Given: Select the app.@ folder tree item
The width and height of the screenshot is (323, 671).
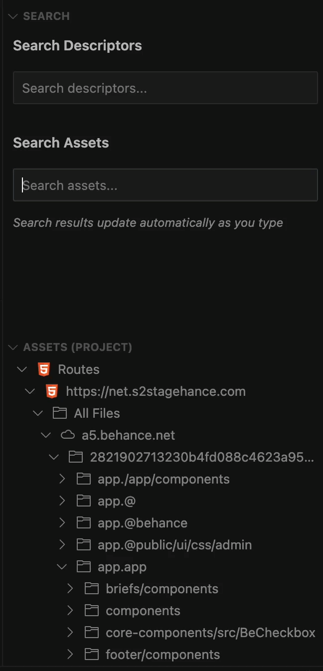Looking at the screenshot, I should tap(117, 501).
